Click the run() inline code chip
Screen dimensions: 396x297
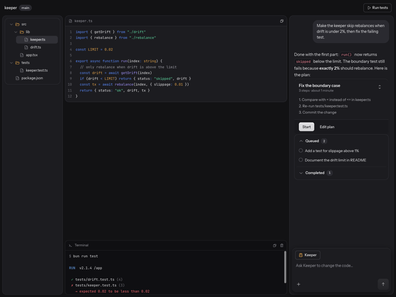point(346,54)
